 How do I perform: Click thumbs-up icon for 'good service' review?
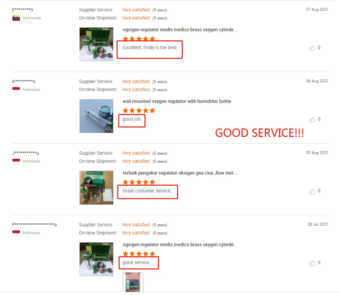coord(312,263)
